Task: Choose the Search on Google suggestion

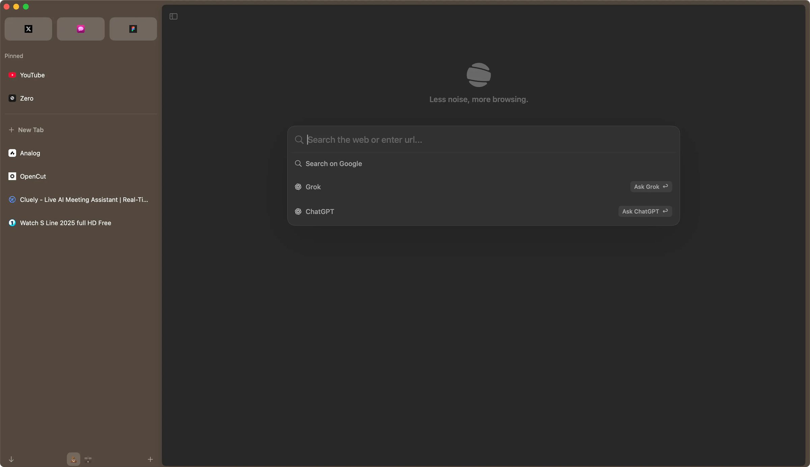Action: click(x=333, y=164)
